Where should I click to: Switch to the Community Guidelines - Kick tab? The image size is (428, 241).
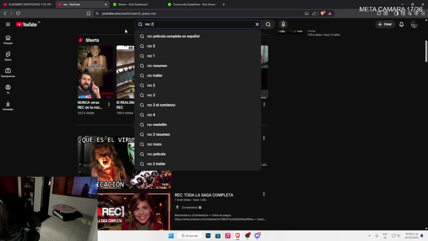click(192, 4)
